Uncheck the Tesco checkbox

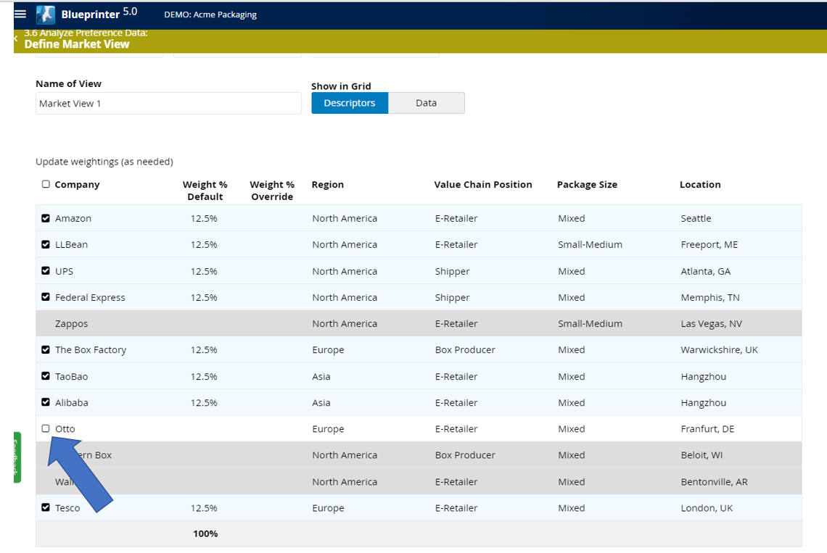pos(46,507)
